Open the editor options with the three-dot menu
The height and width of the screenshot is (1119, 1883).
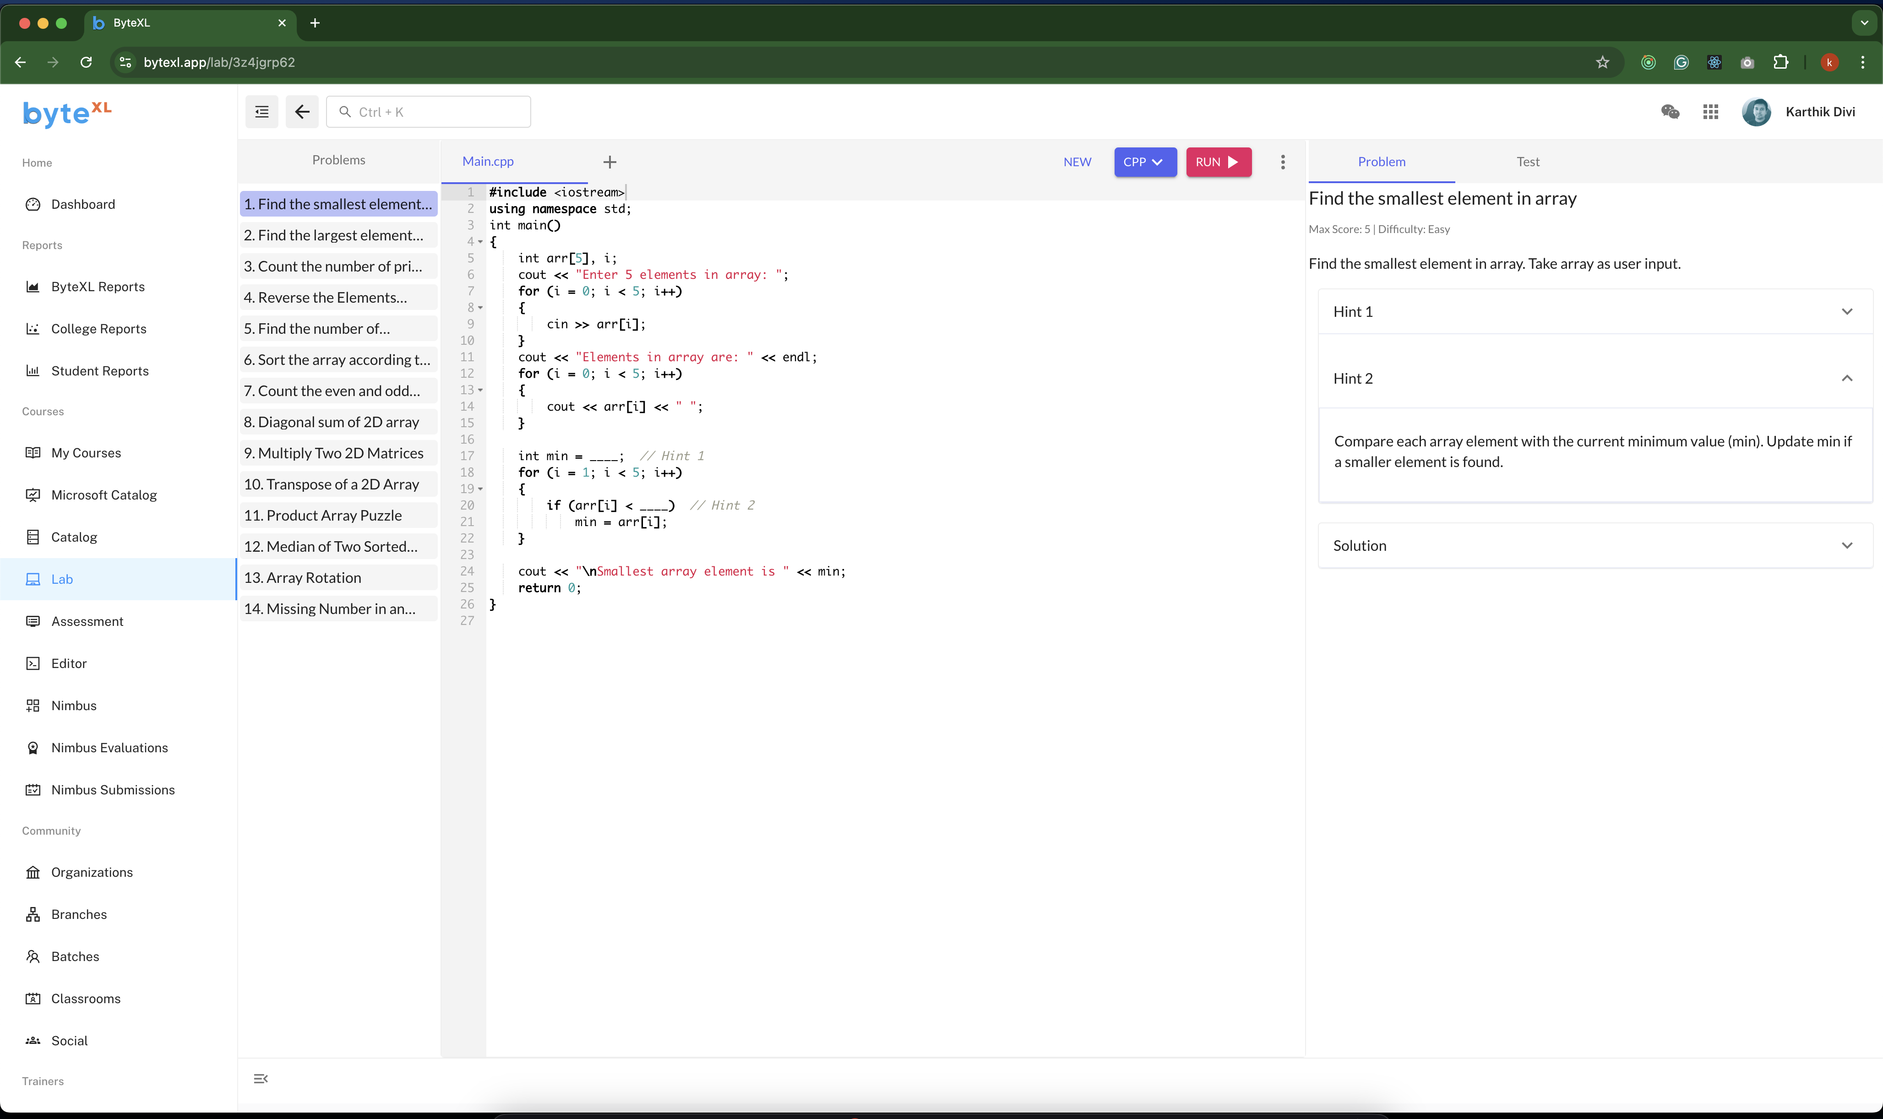point(1282,161)
